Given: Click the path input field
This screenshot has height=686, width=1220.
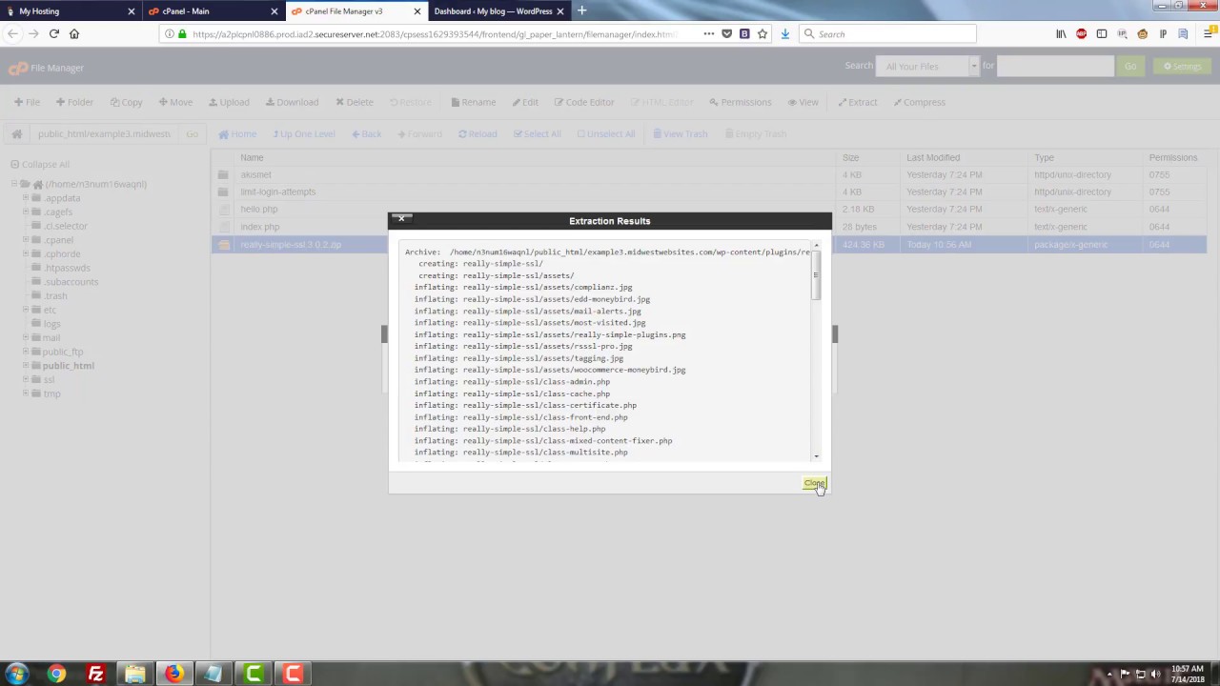Looking at the screenshot, I should tap(103, 133).
